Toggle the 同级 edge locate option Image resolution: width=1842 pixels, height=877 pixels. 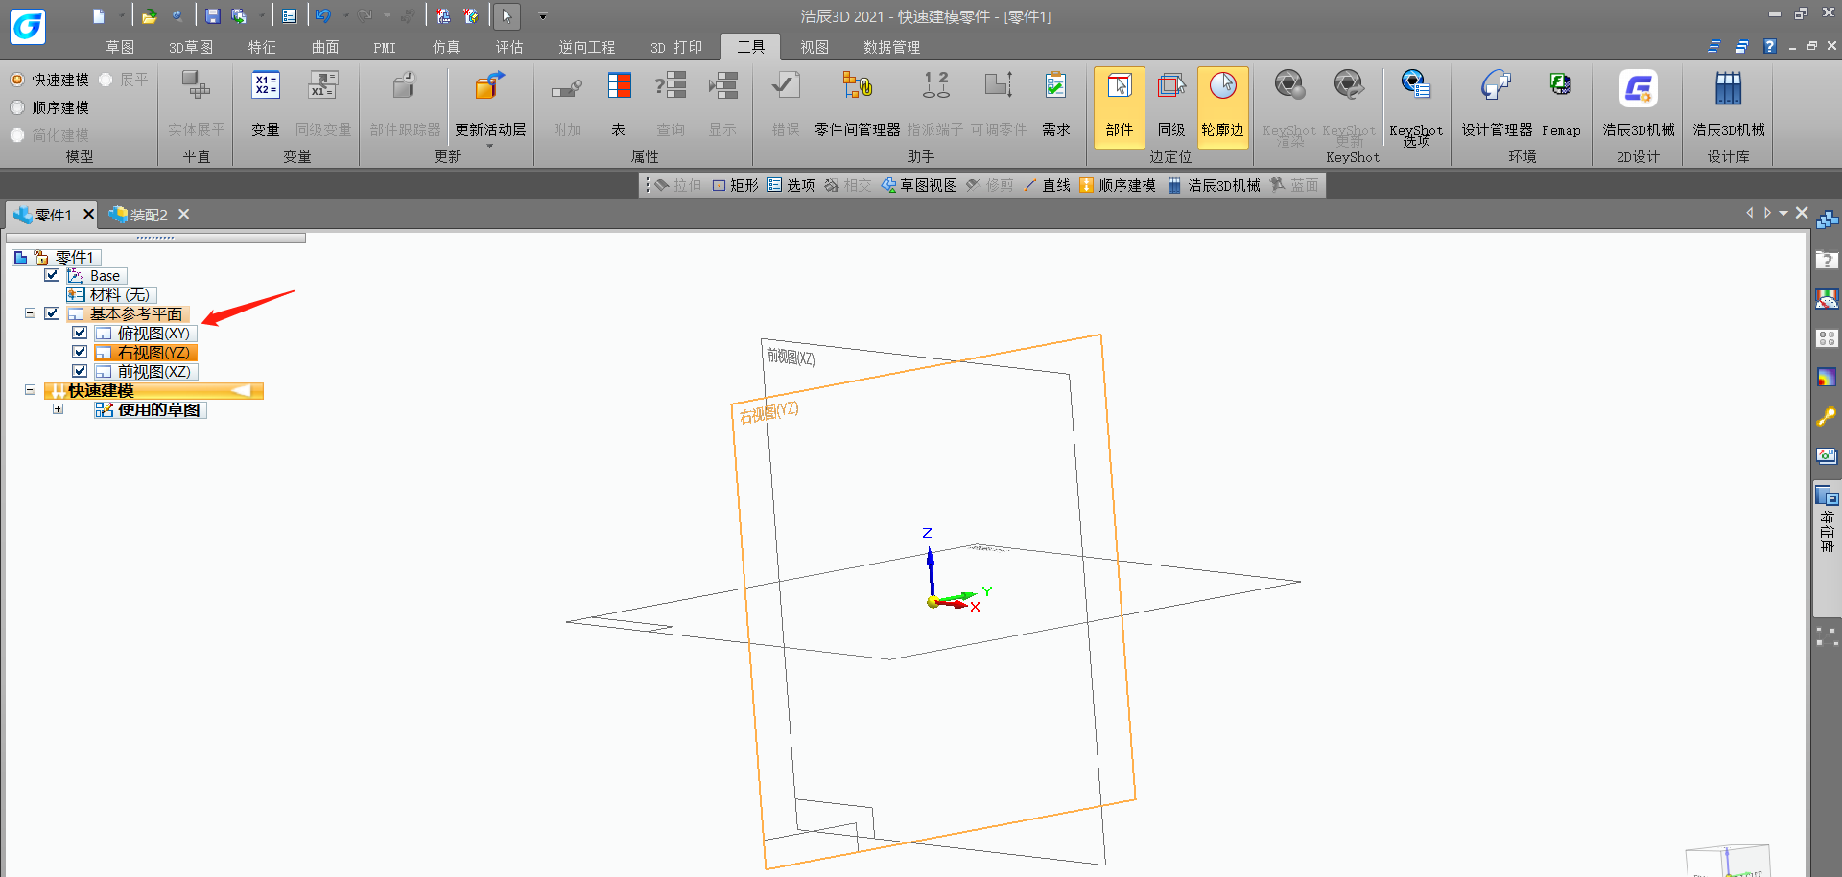[1171, 106]
